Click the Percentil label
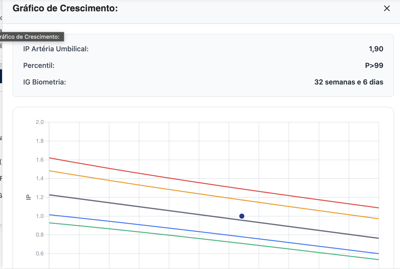This screenshot has height=269, width=400. [39, 66]
